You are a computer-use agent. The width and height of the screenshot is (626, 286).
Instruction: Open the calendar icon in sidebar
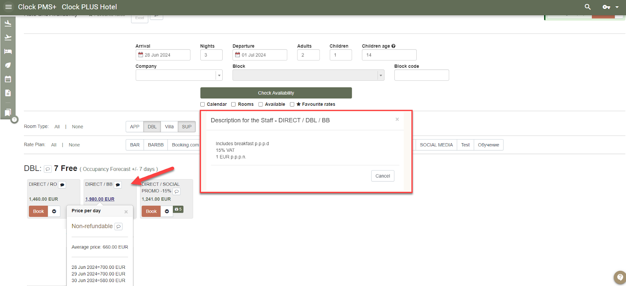pyautogui.click(x=8, y=79)
